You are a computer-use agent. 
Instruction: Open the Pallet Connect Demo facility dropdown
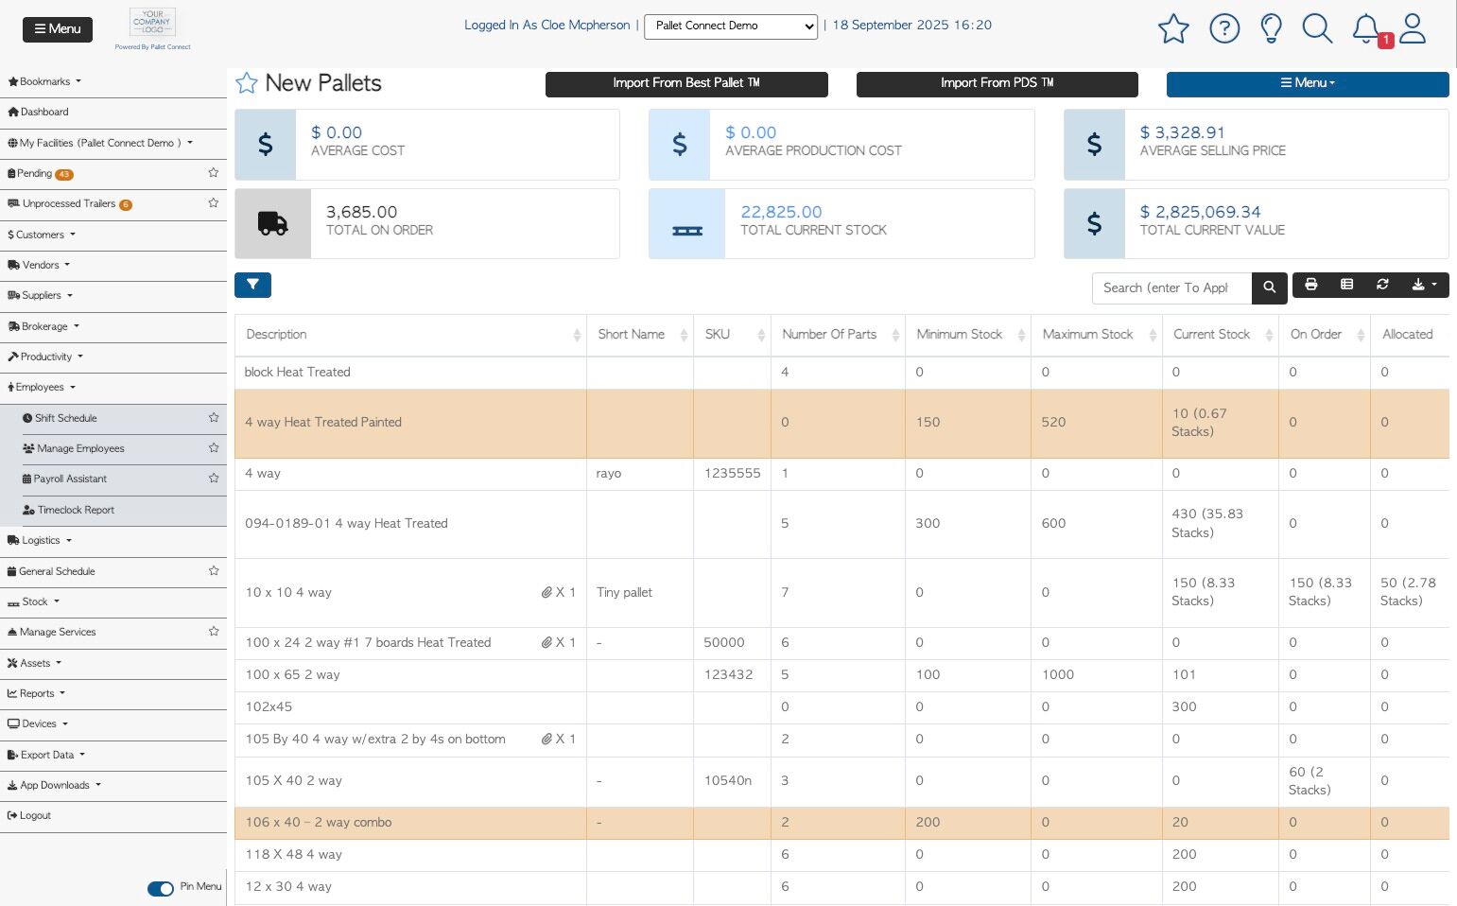[731, 26]
